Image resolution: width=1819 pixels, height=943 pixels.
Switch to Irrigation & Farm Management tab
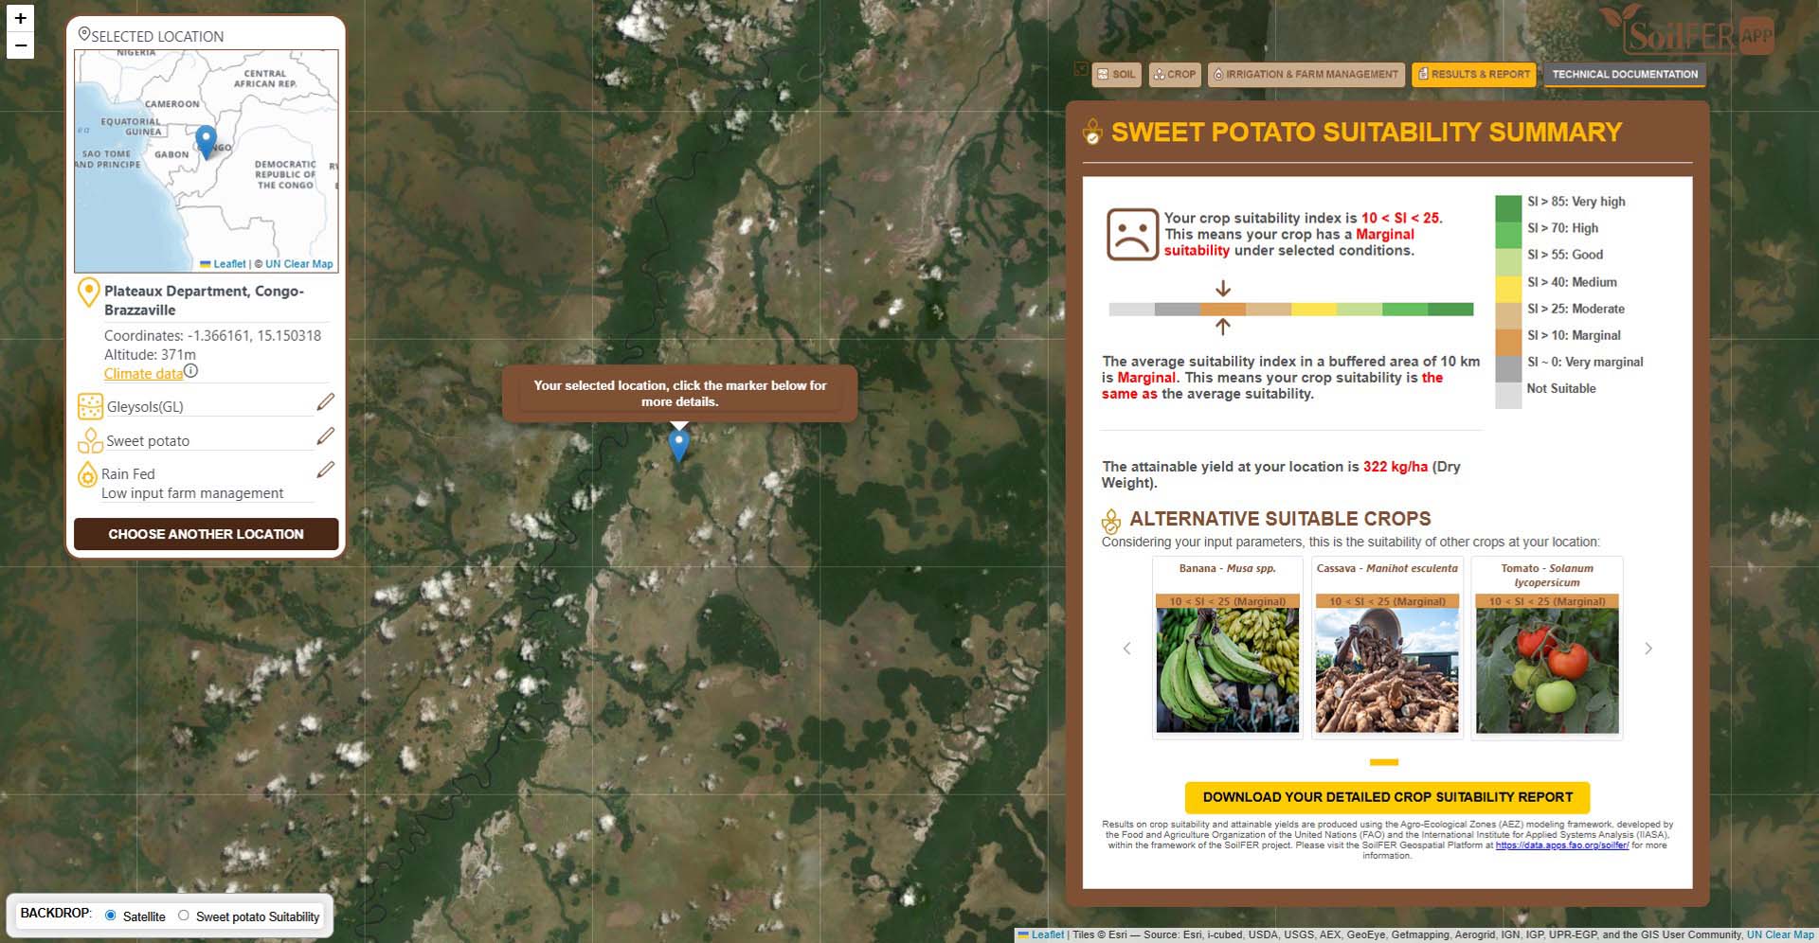point(1305,75)
